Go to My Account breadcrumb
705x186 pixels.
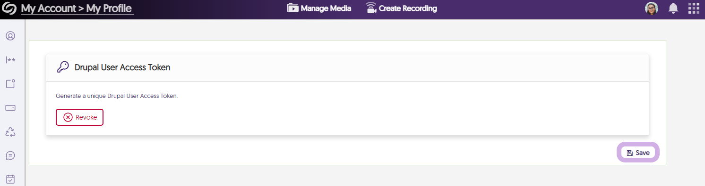[49, 8]
